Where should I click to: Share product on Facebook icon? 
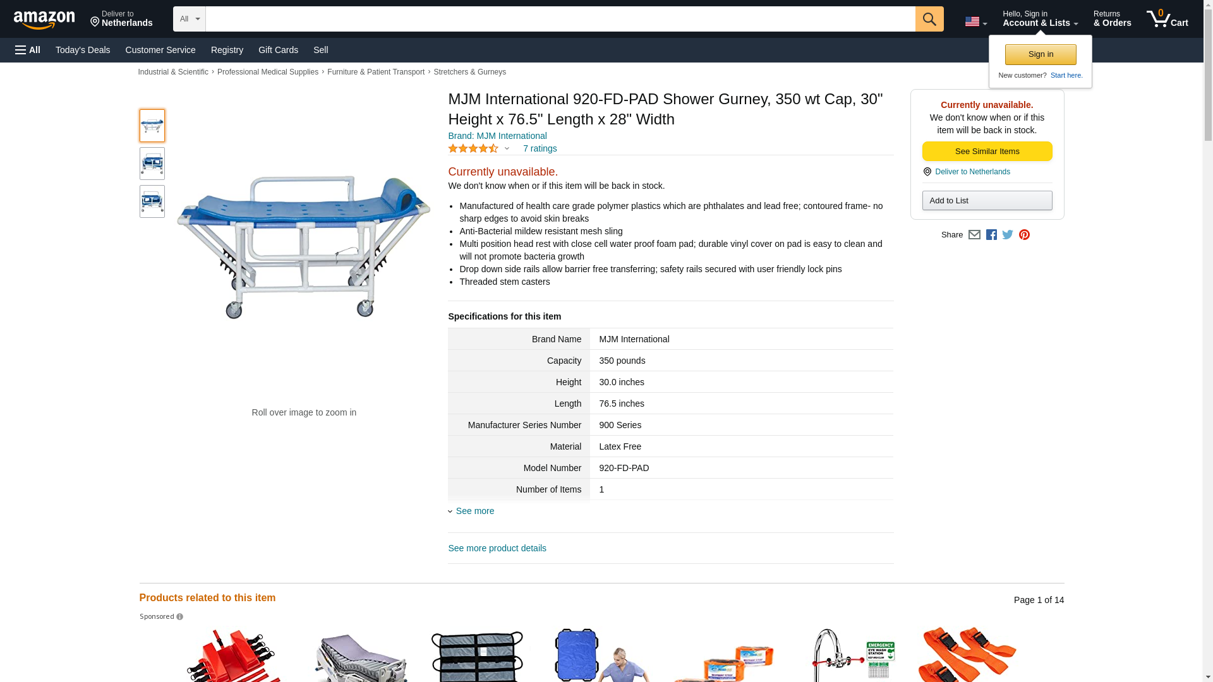click(x=991, y=235)
